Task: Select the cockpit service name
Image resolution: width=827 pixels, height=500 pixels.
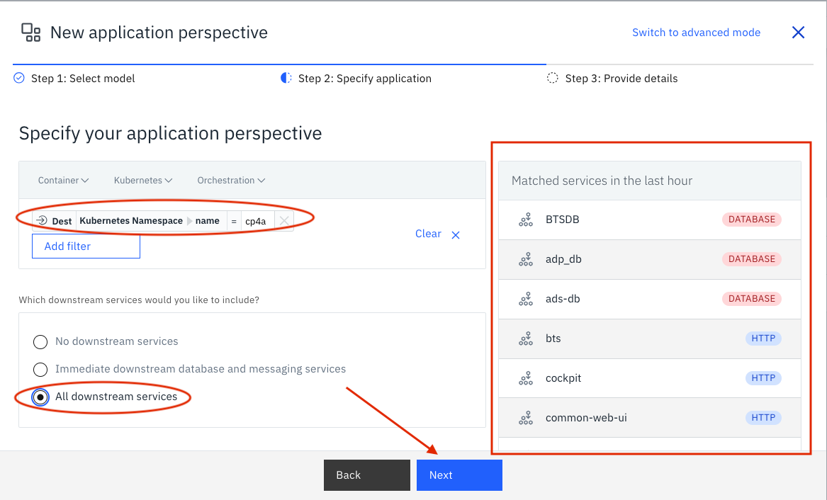Action: point(563,378)
